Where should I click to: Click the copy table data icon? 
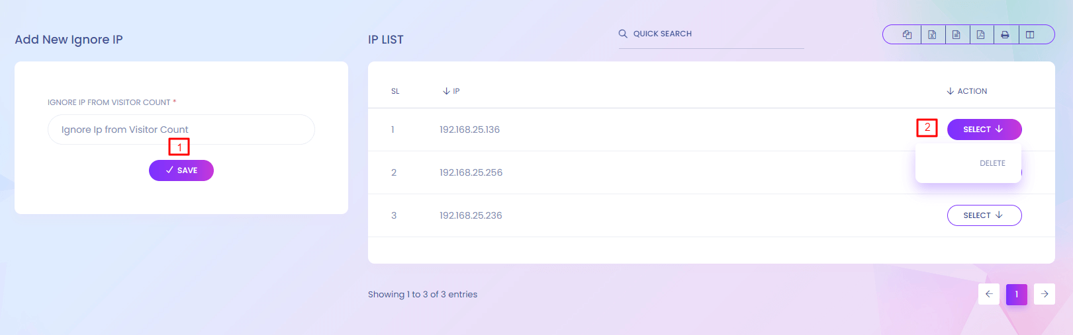tap(907, 34)
